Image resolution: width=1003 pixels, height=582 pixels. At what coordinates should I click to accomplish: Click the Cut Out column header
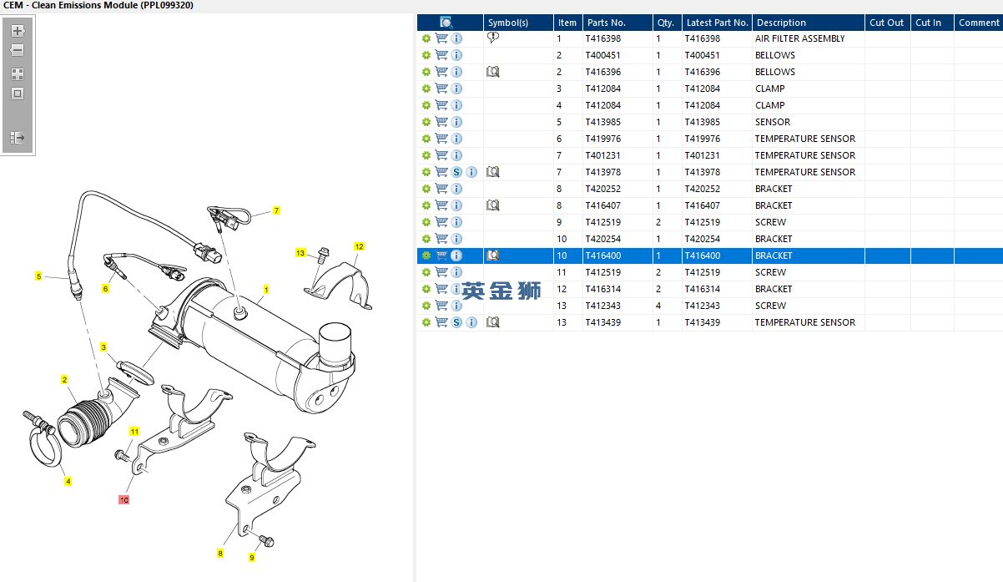887,23
